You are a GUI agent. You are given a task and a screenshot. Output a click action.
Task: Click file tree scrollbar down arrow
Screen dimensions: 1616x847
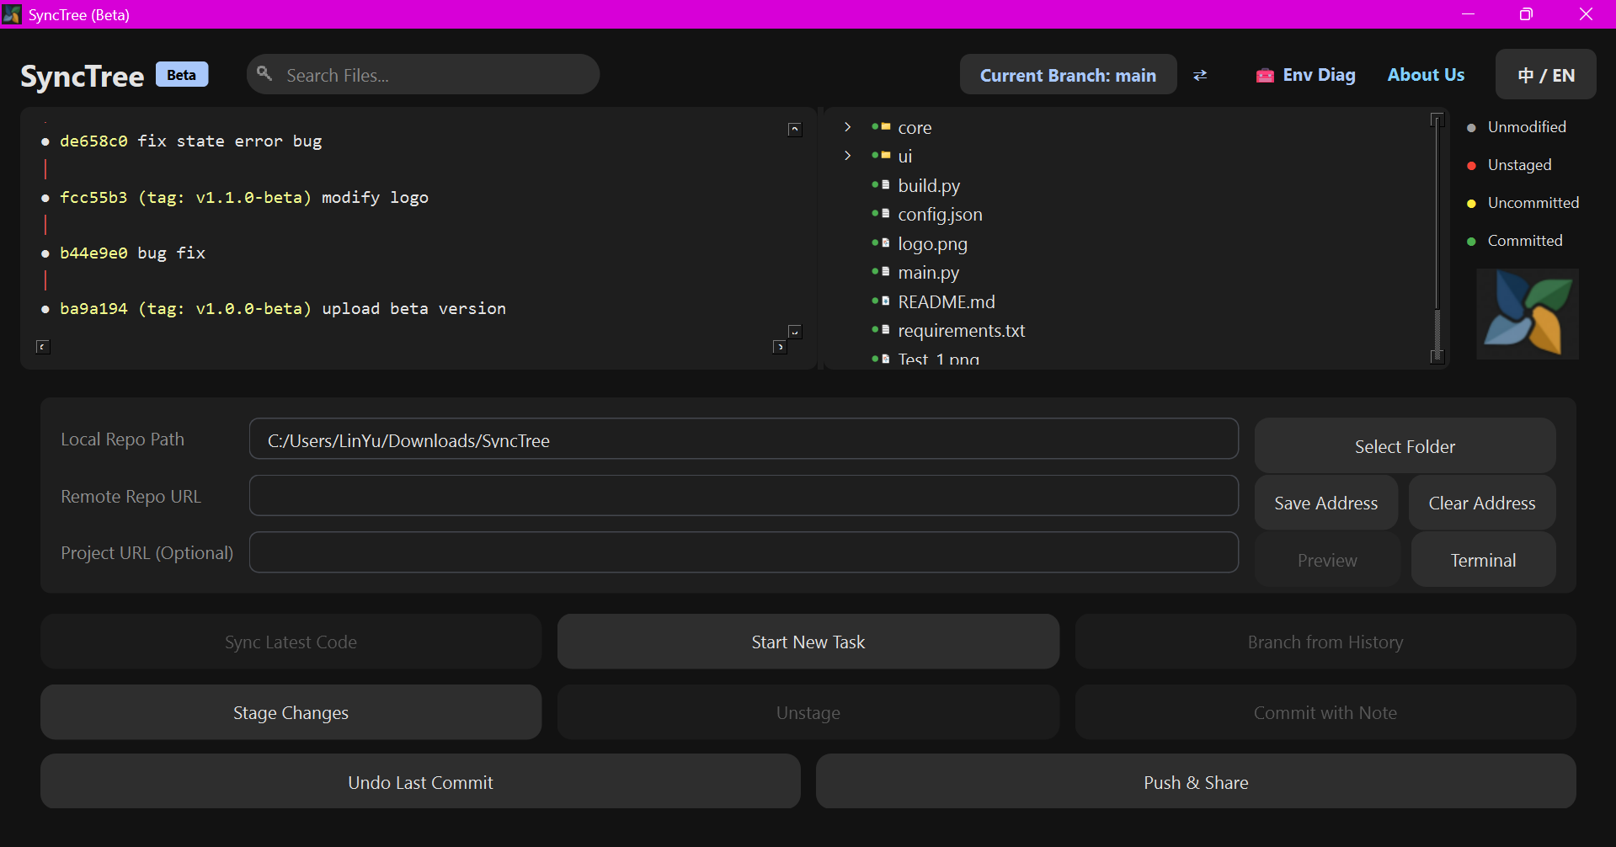(1437, 356)
